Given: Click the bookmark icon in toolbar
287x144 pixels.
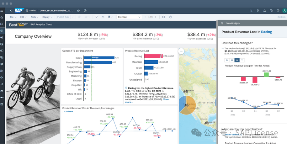Looking at the screenshot, I should 109,17.
